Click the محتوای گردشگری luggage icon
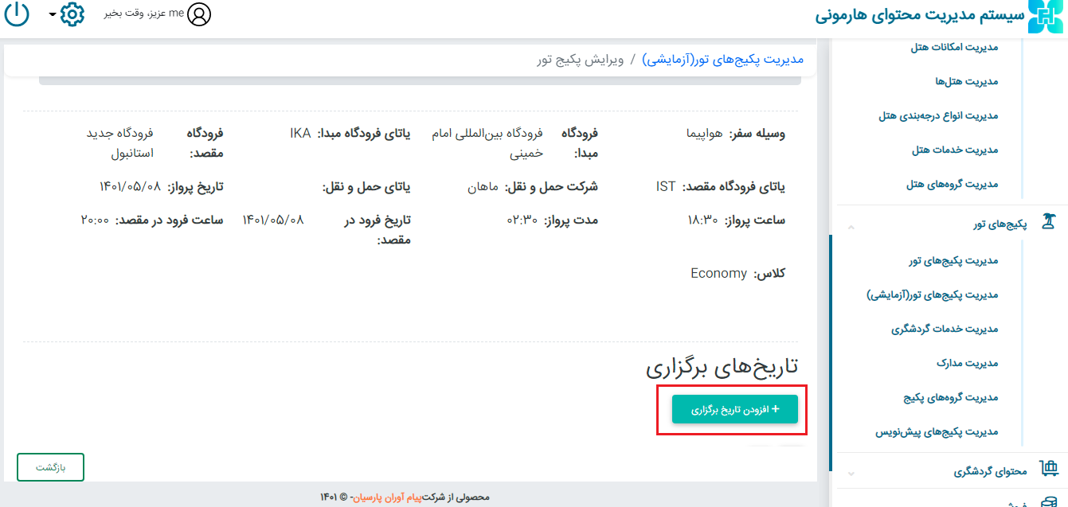This screenshot has height=507, width=1068. [1048, 470]
